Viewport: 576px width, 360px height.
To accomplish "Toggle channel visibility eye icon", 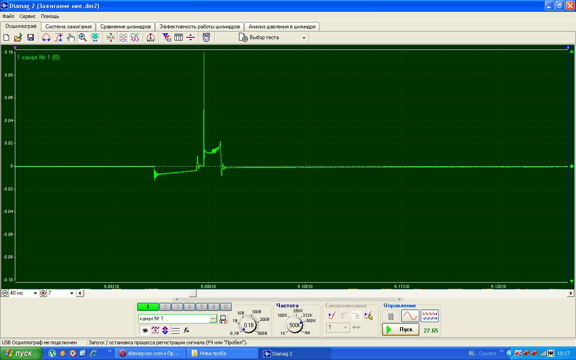I will pyautogui.click(x=145, y=330).
